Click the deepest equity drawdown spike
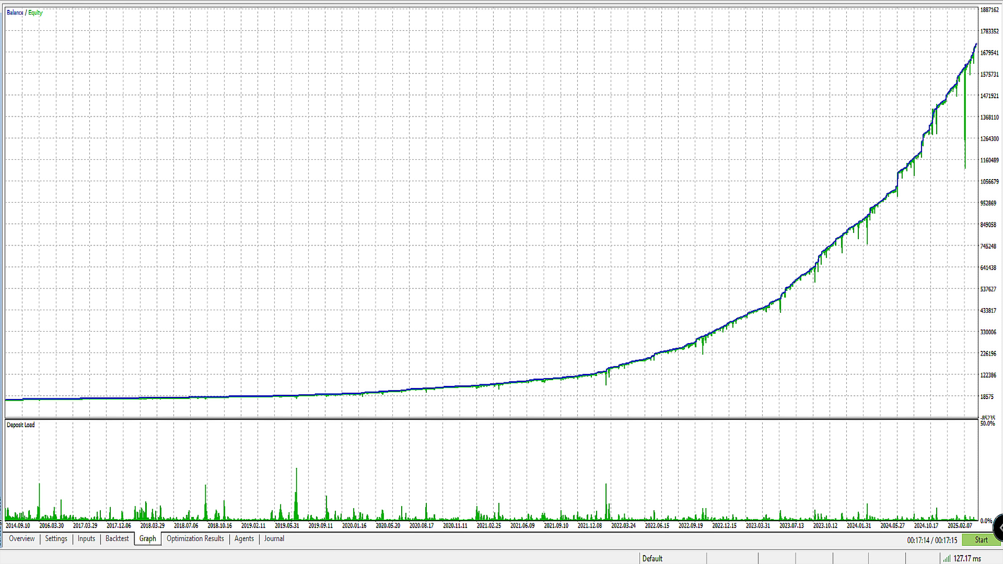Viewport: 1003px width, 564px height. 965,131
